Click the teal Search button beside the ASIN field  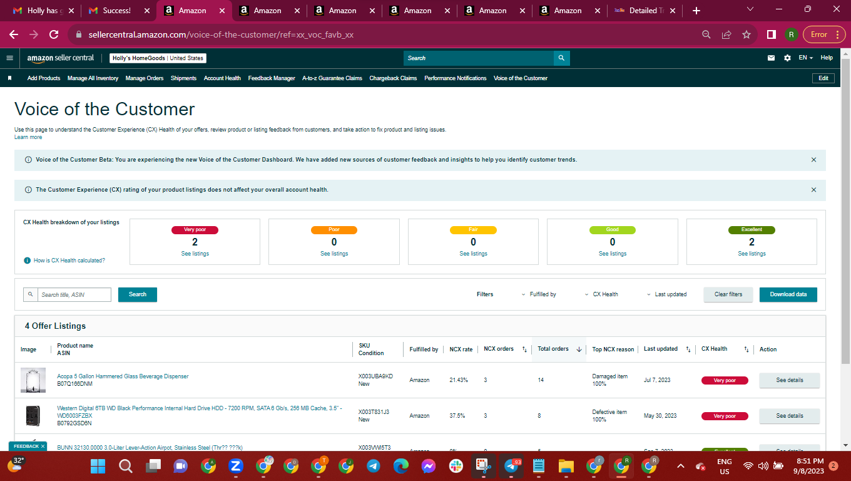138,294
